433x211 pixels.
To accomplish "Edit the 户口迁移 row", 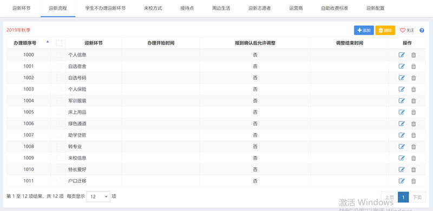I will [x=402, y=181].
